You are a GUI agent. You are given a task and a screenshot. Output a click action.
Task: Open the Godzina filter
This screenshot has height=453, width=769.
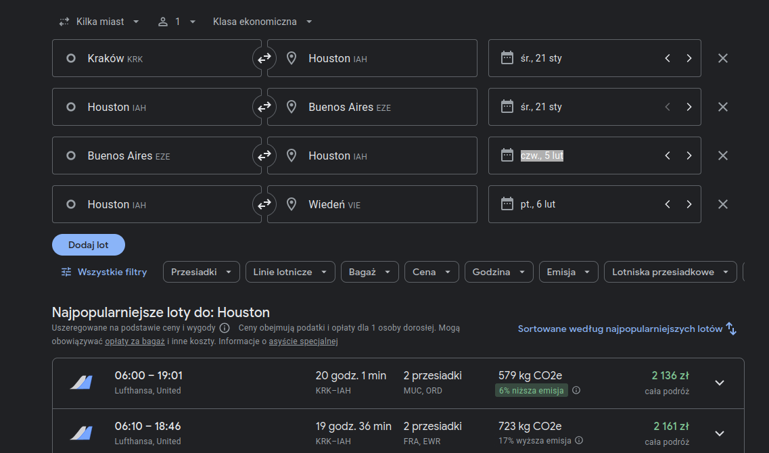pos(498,272)
